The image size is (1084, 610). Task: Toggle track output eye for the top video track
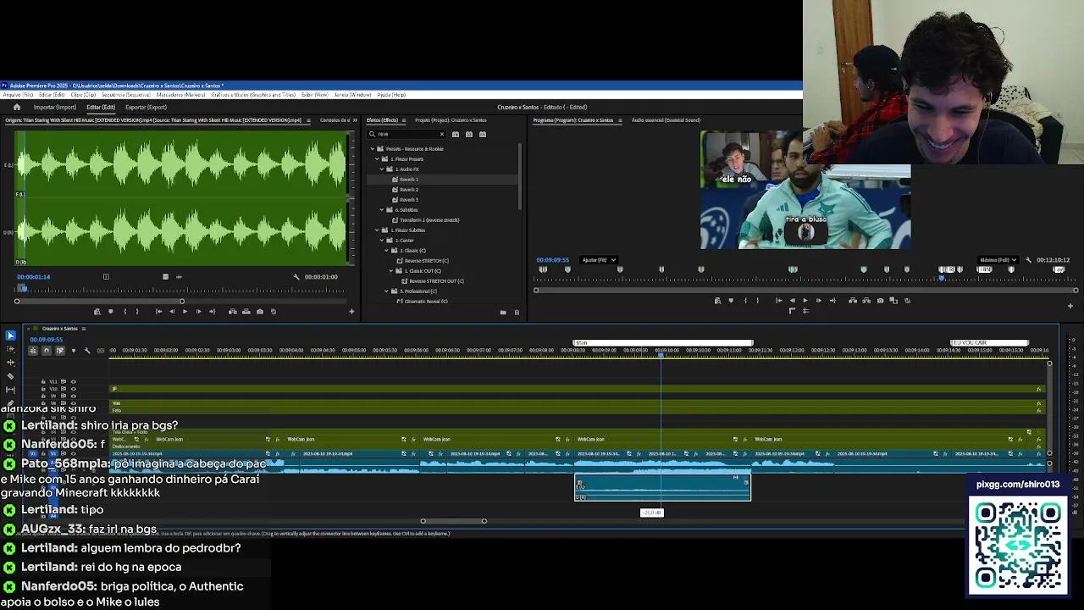point(74,381)
